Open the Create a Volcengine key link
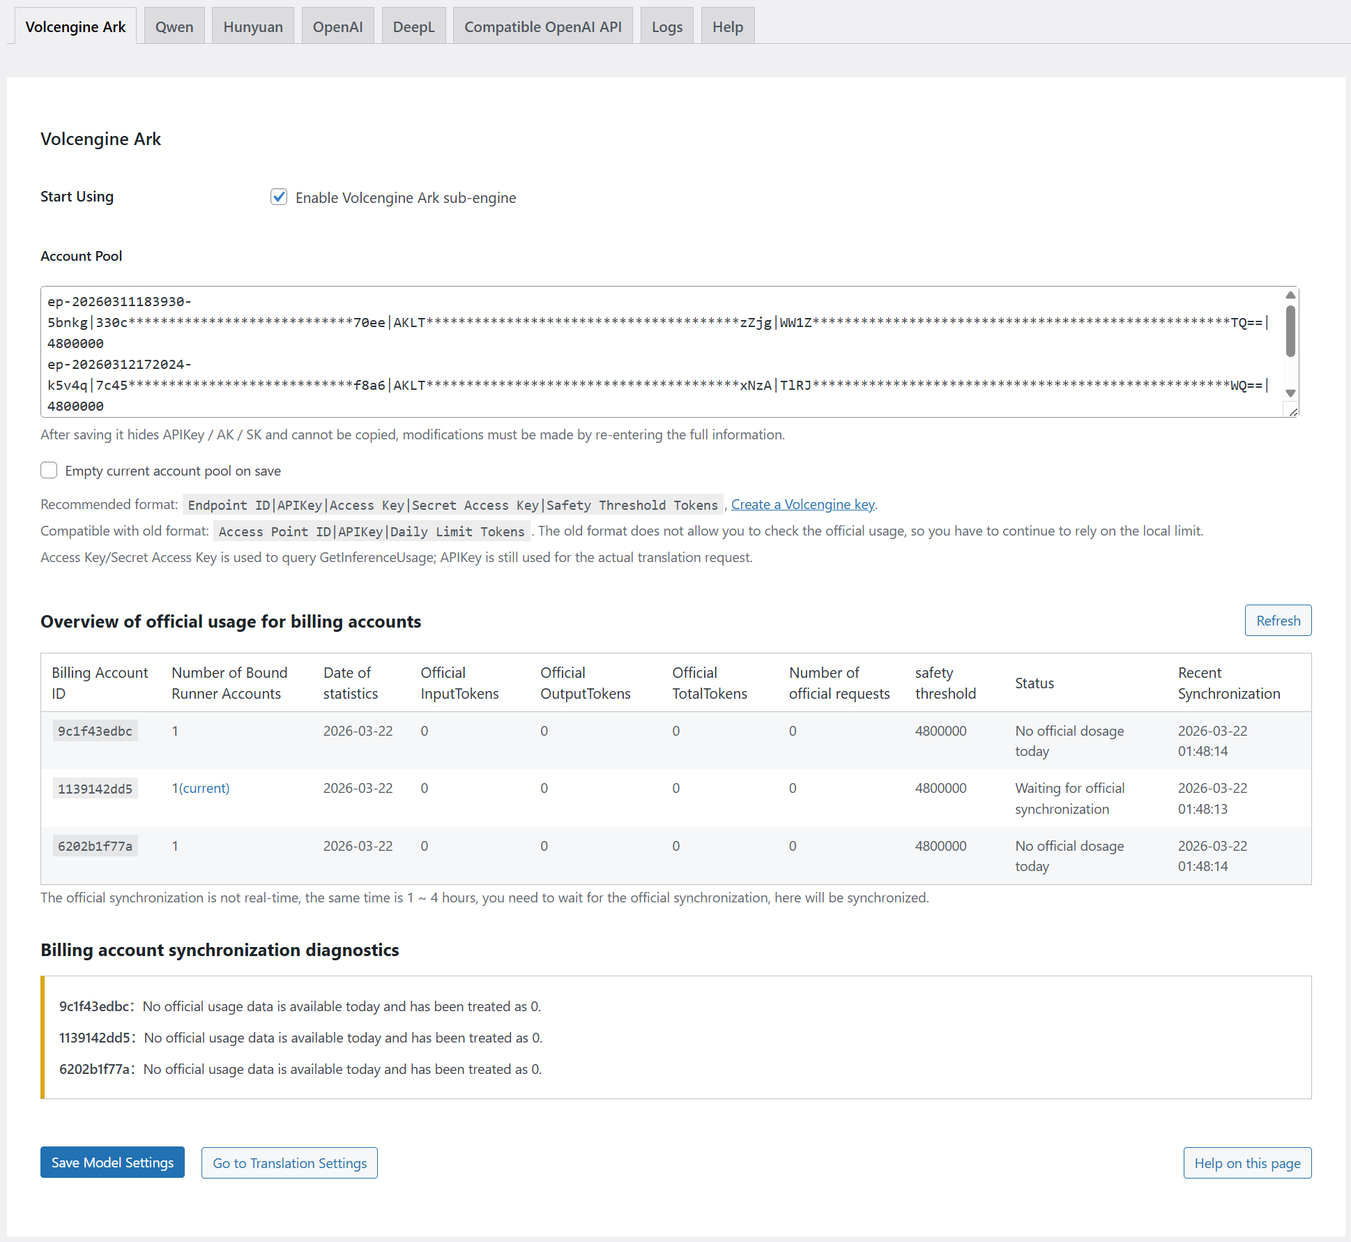 tap(802, 504)
